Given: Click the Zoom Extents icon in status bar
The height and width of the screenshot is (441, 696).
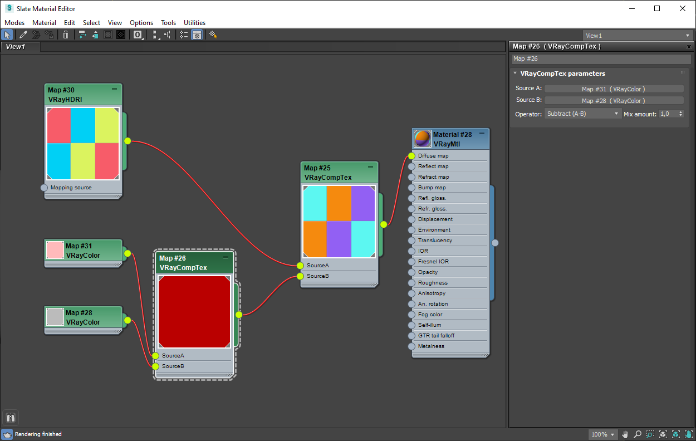Looking at the screenshot, I should point(663,434).
